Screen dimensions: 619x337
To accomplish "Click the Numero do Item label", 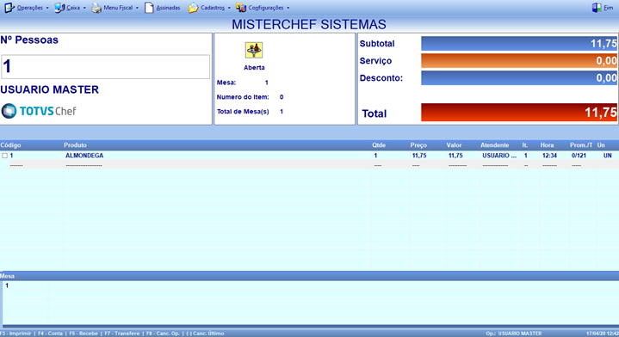I will pos(243,97).
